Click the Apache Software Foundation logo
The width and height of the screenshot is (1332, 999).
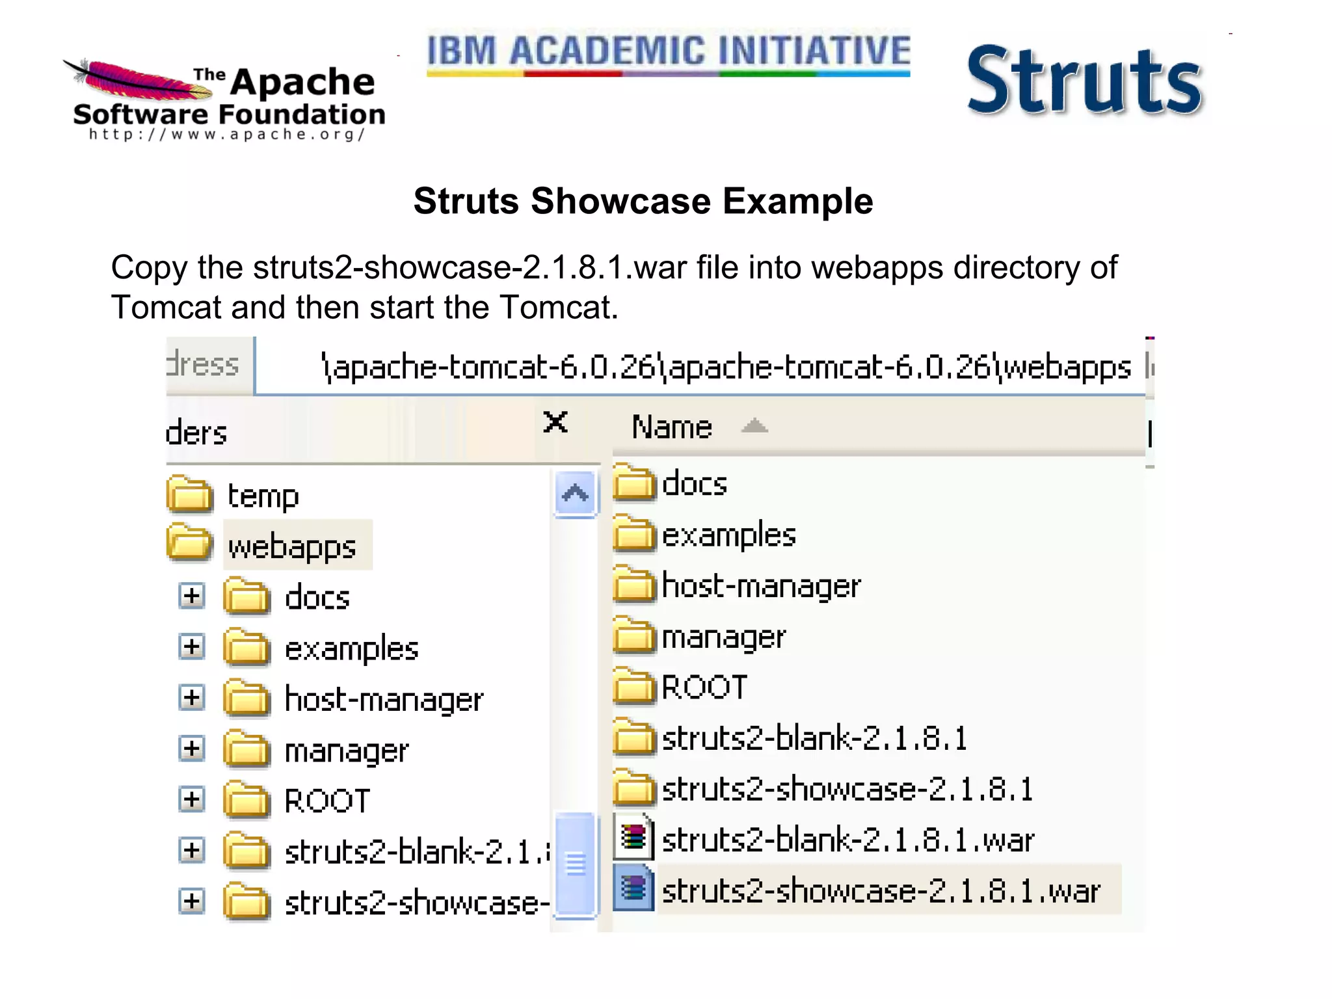(x=224, y=99)
